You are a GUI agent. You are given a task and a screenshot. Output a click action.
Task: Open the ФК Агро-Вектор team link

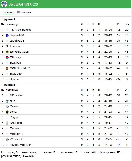[x=21, y=30]
